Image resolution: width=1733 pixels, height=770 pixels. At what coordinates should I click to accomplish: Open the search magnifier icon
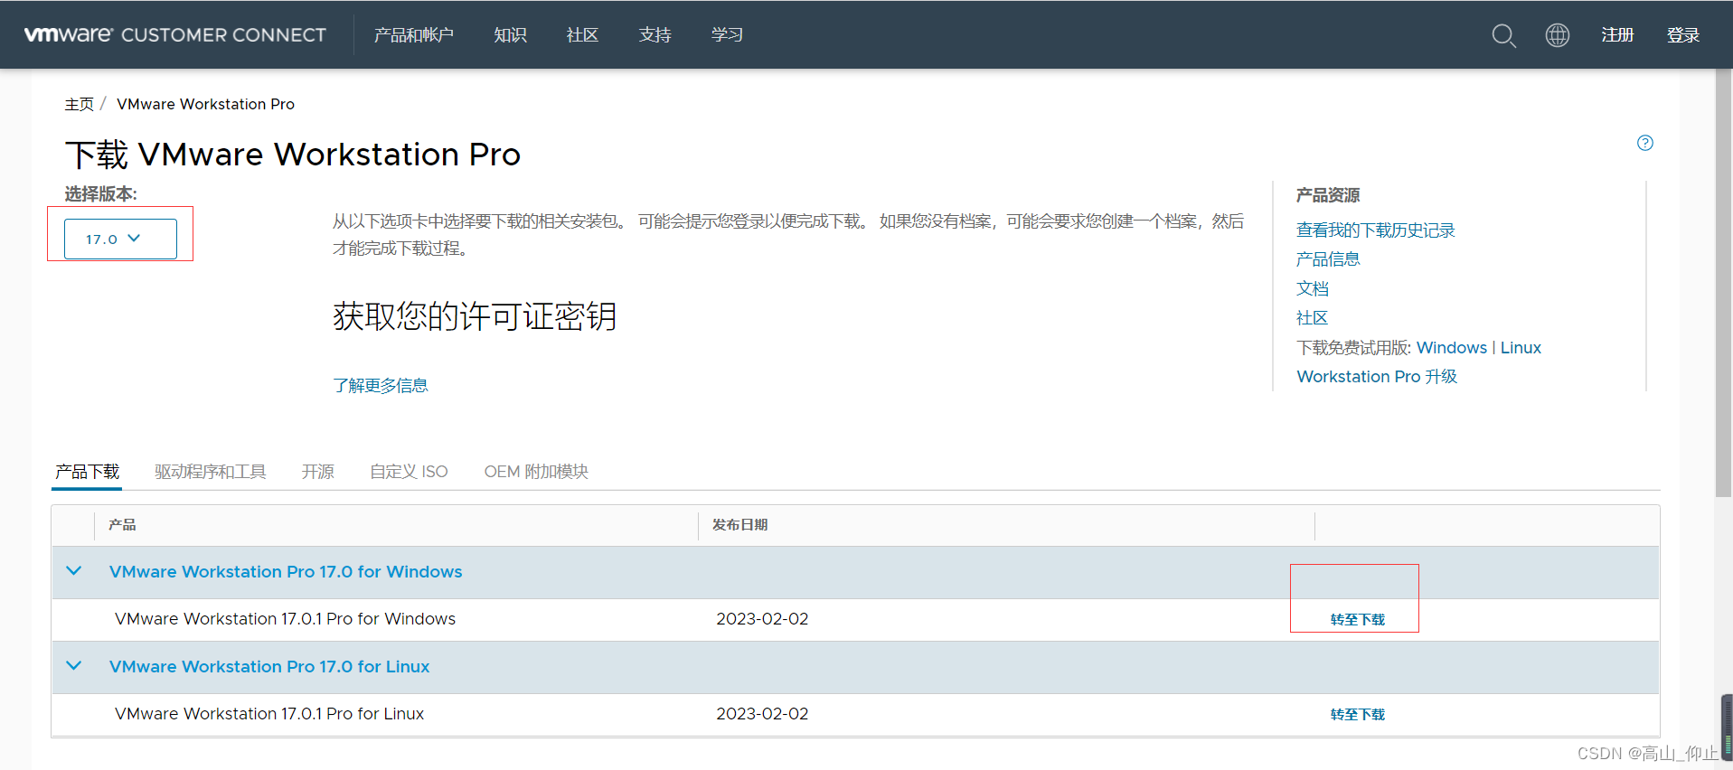click(1503, 35)
